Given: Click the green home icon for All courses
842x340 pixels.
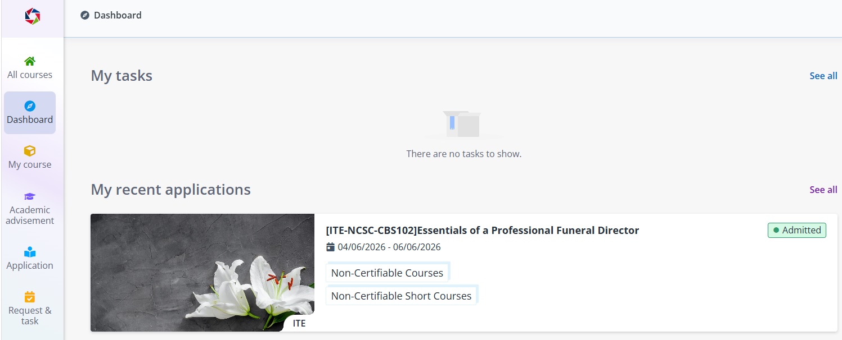Looking at the screenshot, I should coord(30,61).
